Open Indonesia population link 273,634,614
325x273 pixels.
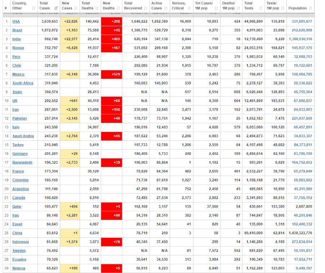coord(302,242)
